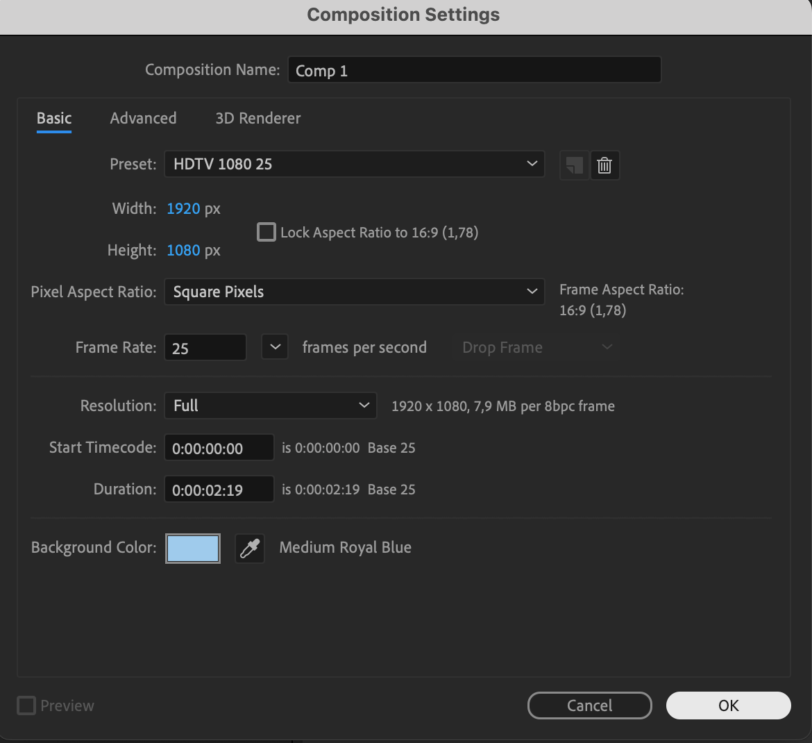The height and width of the screenshot is (743, 812).
Task: Toggle the Preview checkbox
Action: click(26, 705)
